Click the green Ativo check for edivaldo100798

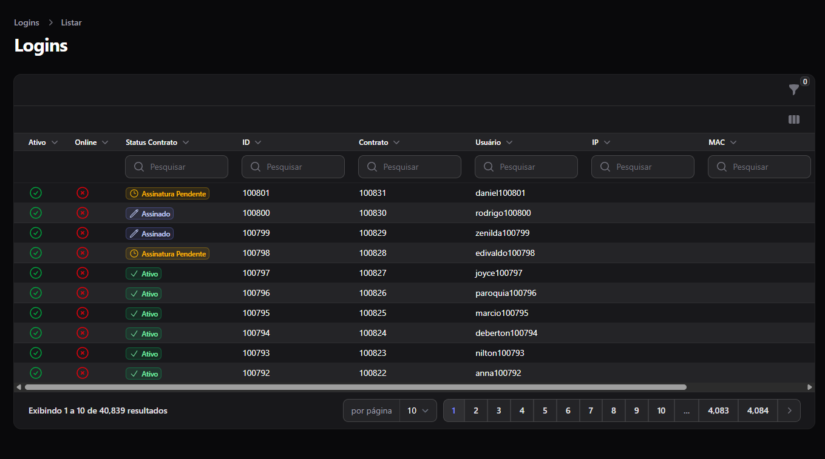coord(36,253)
